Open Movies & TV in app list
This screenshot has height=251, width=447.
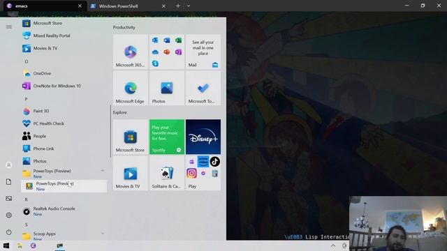(64, 48)
